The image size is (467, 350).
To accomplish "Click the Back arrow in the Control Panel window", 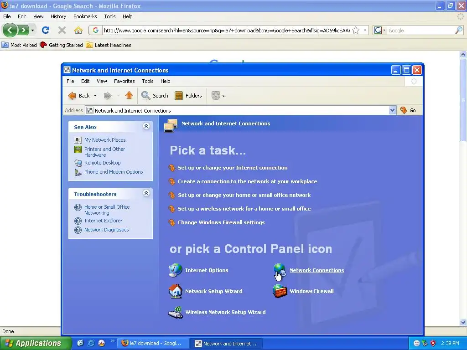I will pyautogui.click(x=79, y=96).
